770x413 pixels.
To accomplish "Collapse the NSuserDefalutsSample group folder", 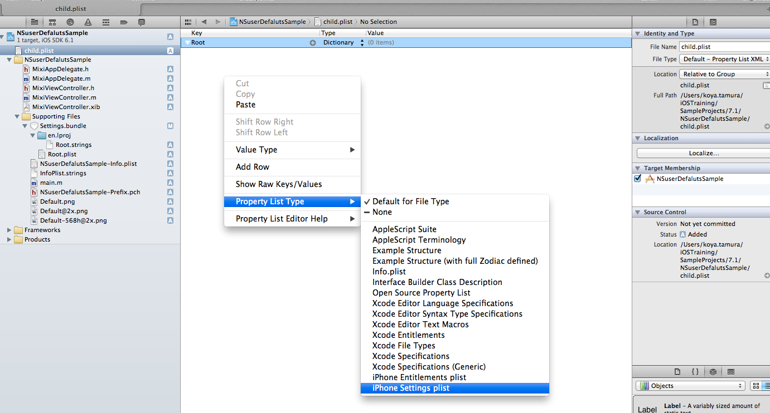I will point(9,60).
